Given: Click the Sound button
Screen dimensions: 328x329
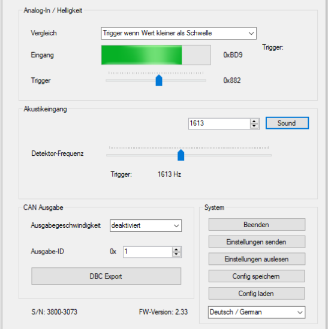Looking at the screenshot, I should 287,123.
